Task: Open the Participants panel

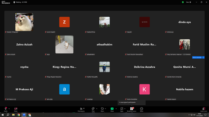Action: click(x=81, y=109)
